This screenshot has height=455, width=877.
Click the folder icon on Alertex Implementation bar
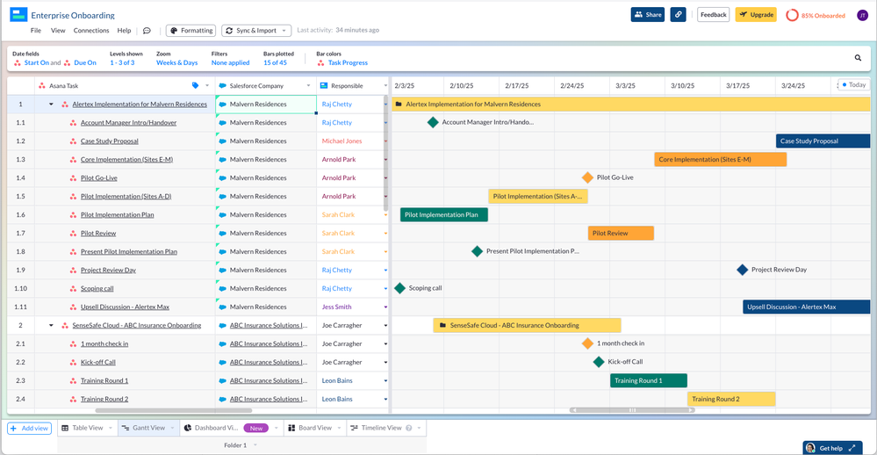(399, 105)
